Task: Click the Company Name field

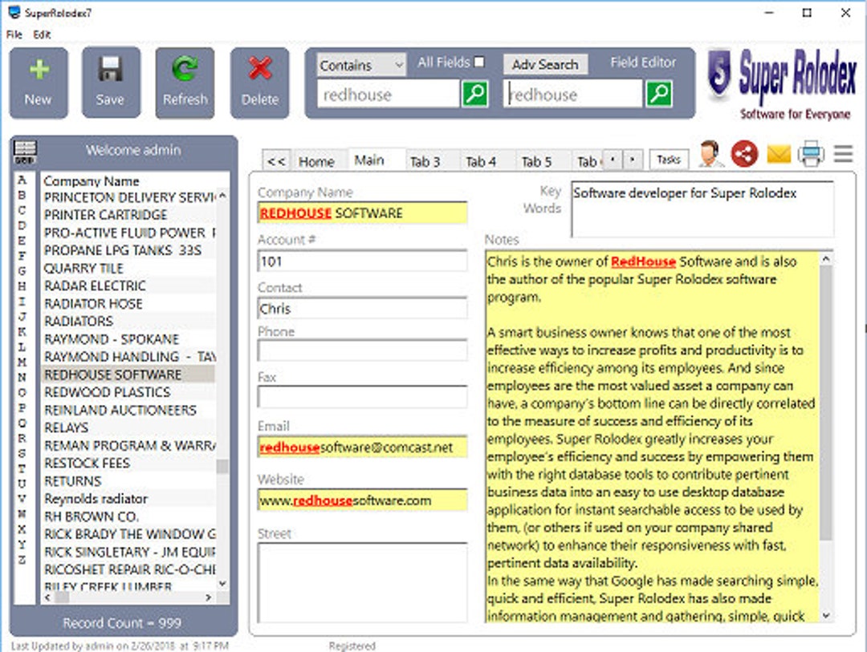Action: click(x=362, y=213)
